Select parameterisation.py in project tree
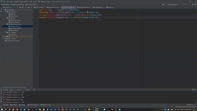197x111 pixels. click(15, 28)
